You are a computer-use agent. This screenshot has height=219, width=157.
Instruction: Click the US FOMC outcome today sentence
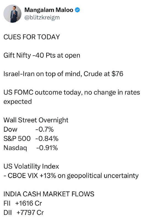[x=72, y=97]
